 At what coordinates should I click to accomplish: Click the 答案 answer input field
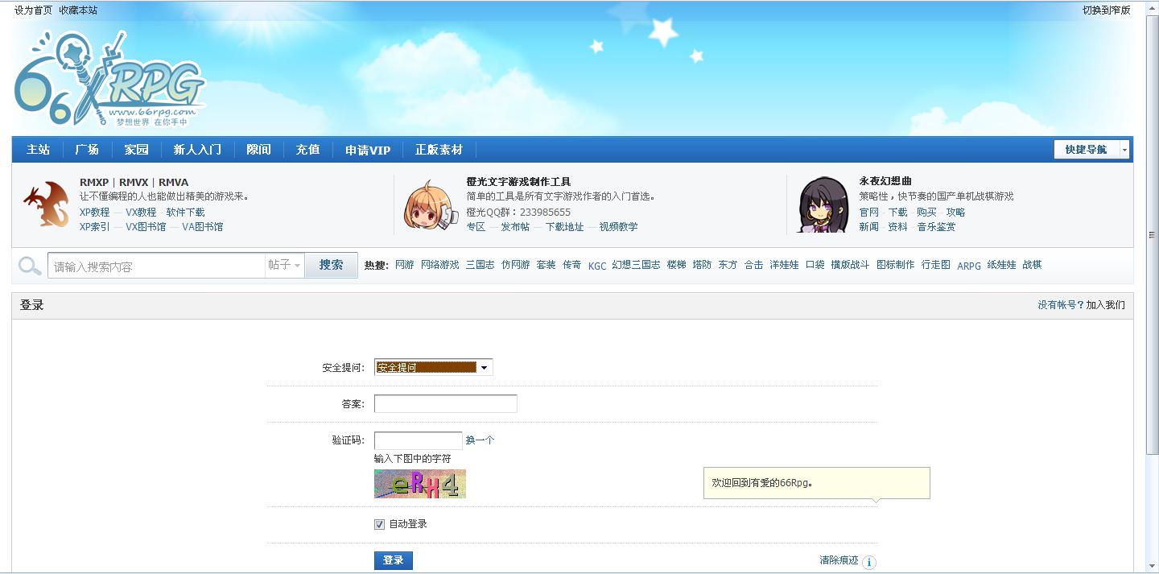[x=445, y=404]
